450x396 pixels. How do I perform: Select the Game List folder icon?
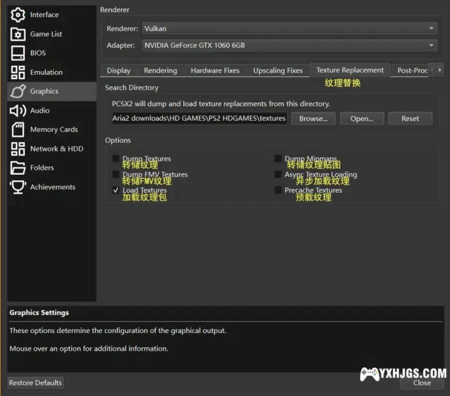point(18,34)
